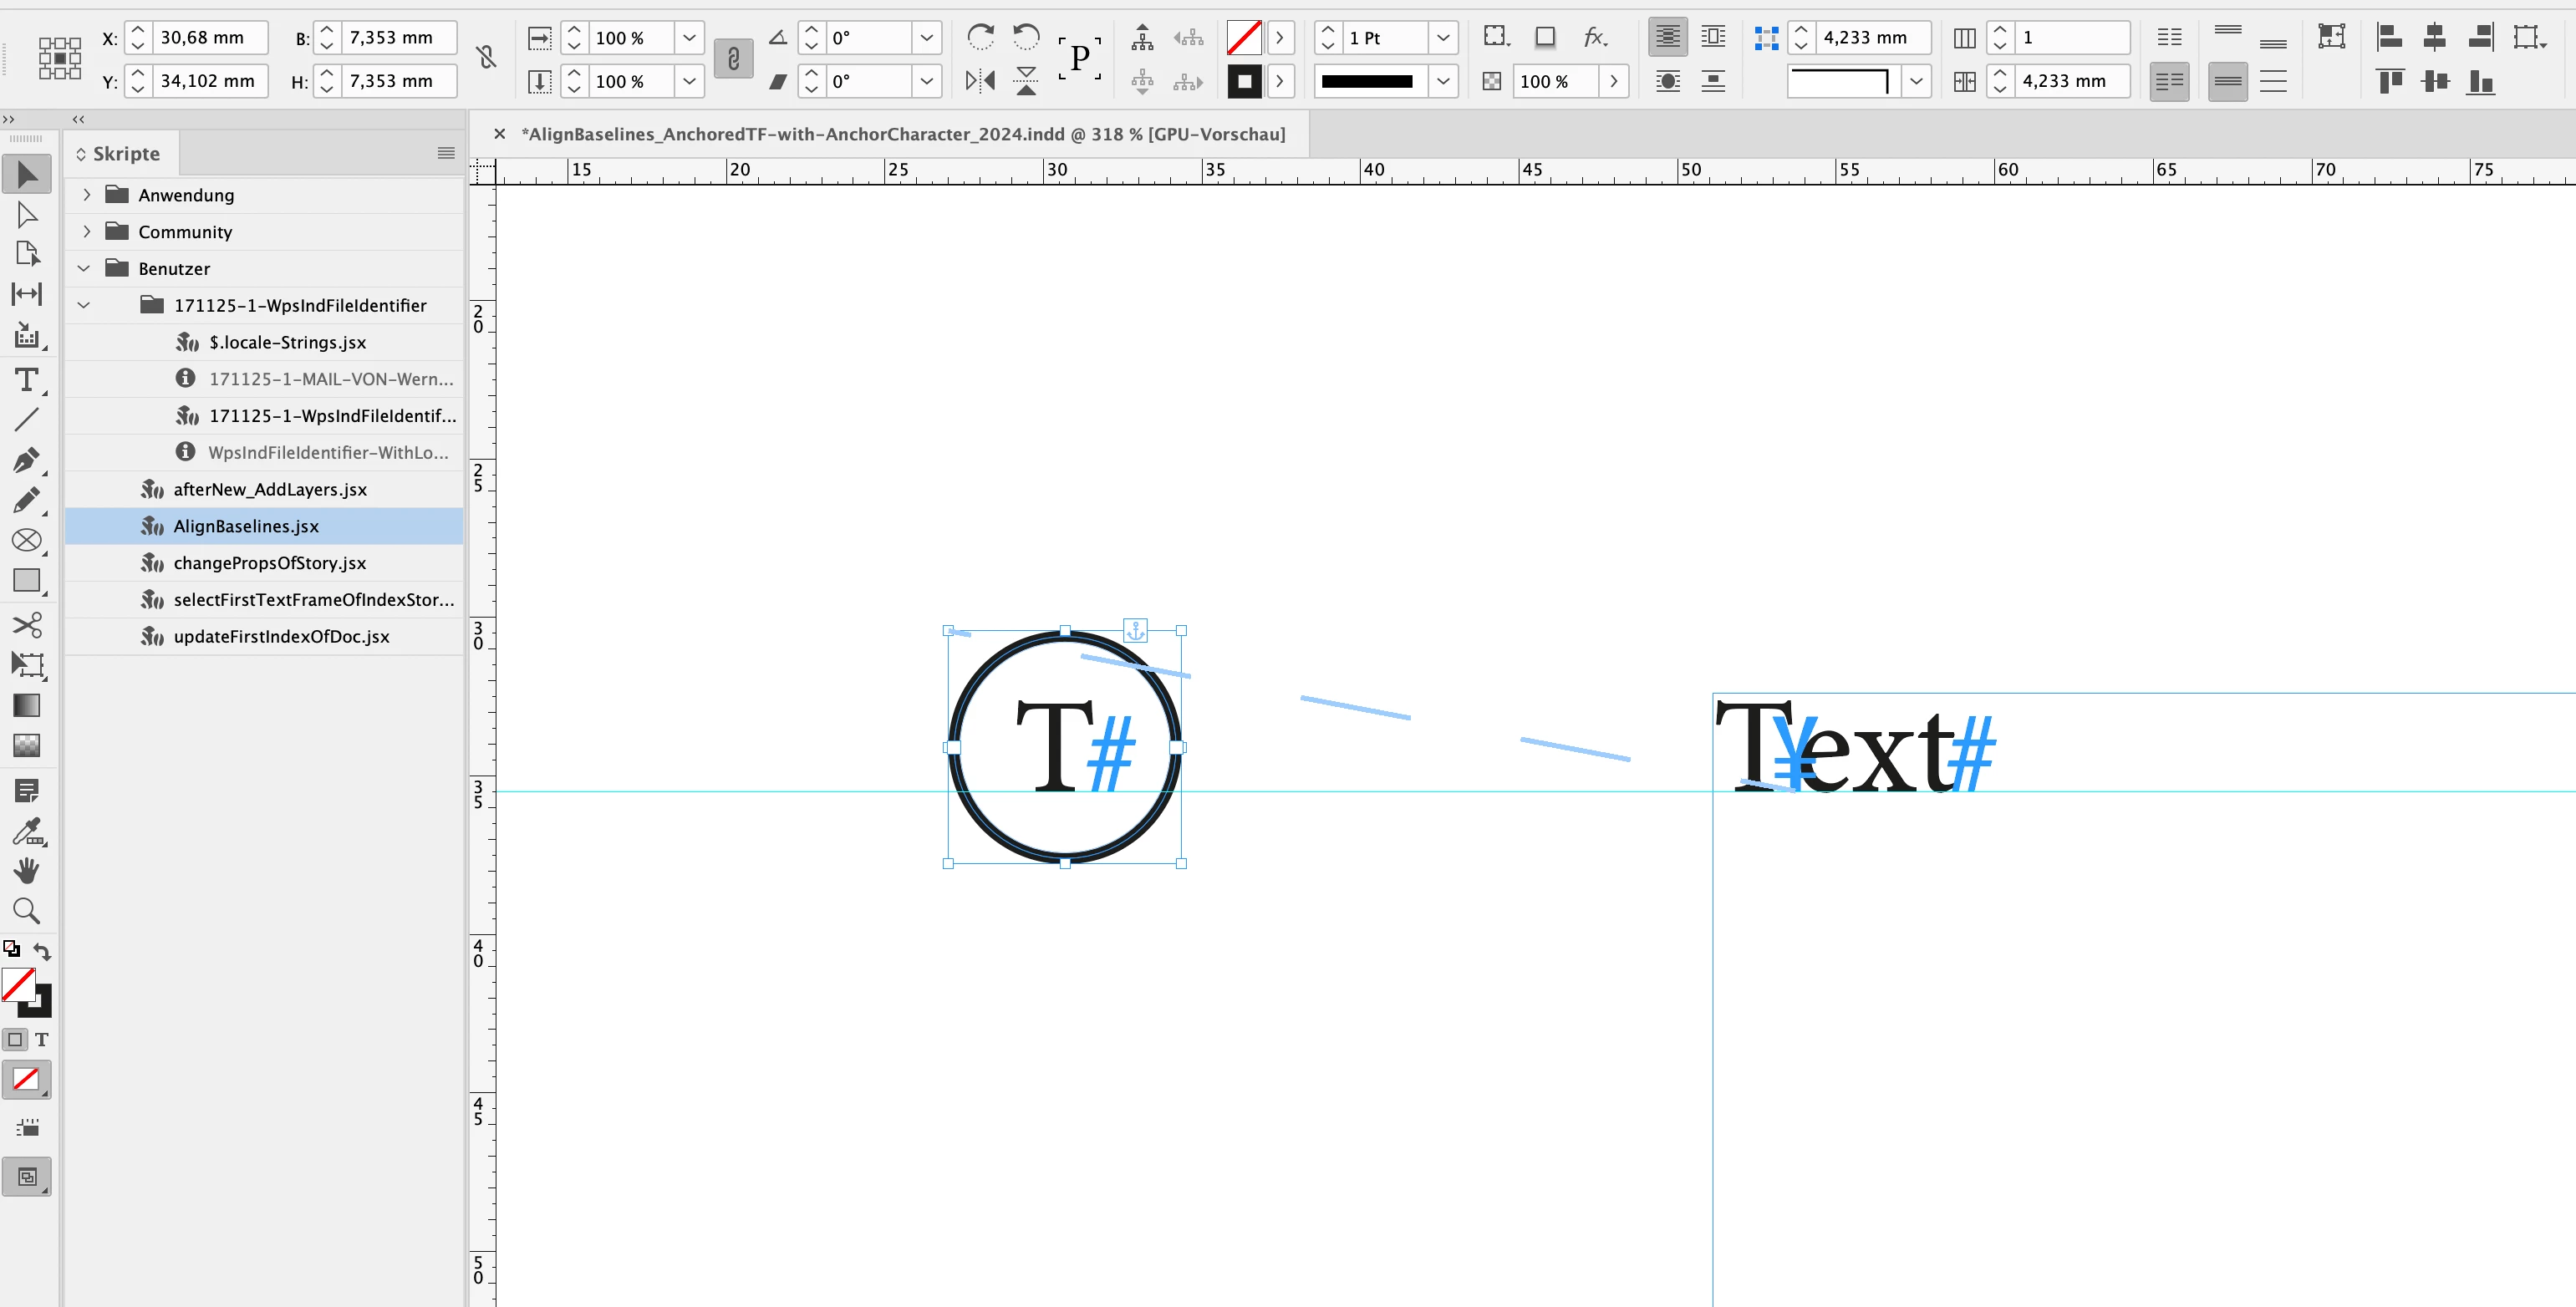Activate the Hand tool
2576x1307 pixels.
tap(26, 871)
